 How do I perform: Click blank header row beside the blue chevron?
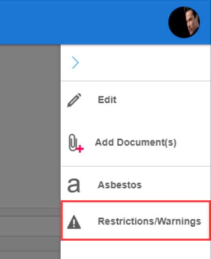coord(144,63)
